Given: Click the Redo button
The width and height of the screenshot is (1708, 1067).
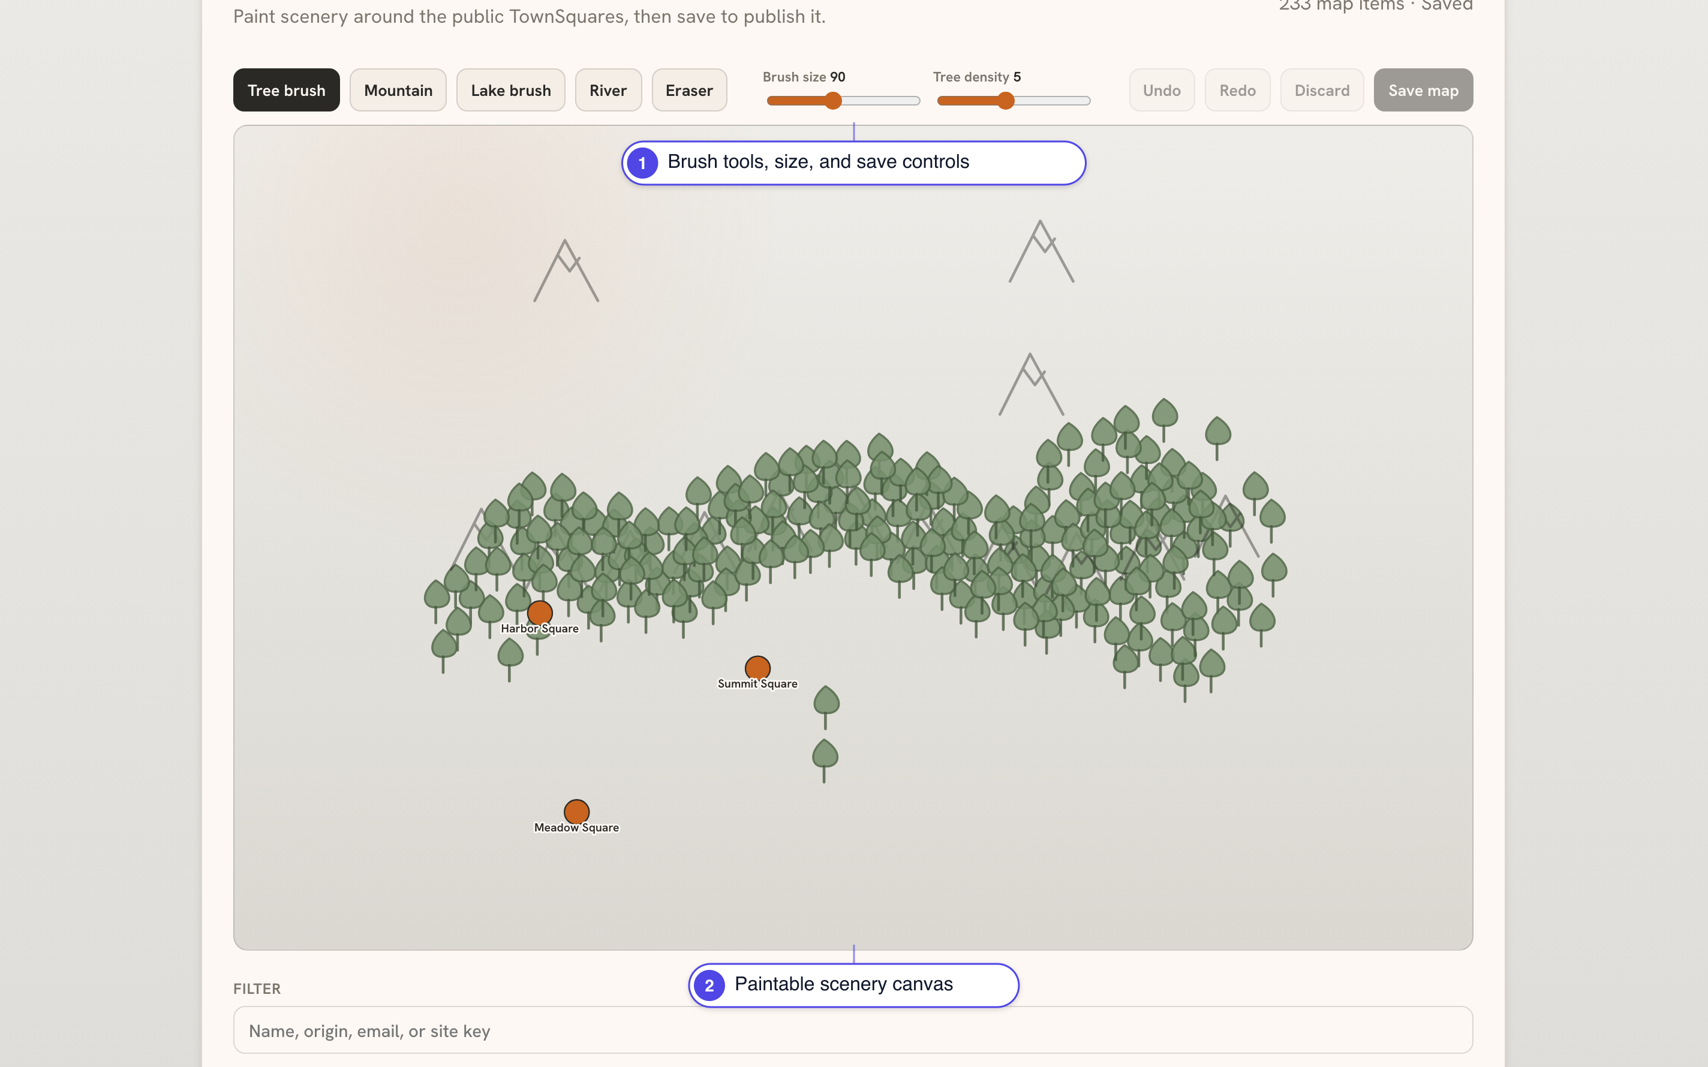Looking at the screenshot, I should [x=1237, y=90].
